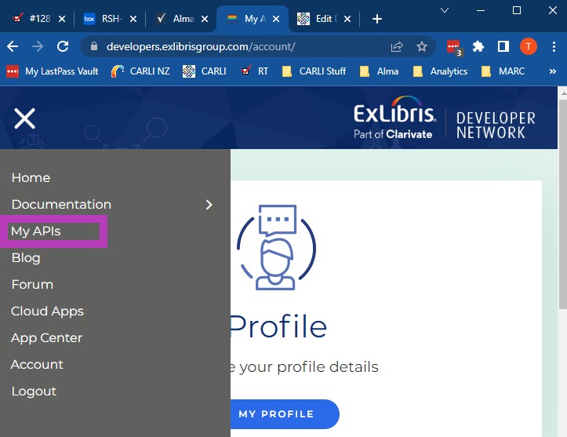Expand the Documentation submenu chevron
Viewport: 567px width, 437px height.
click(x=209, y=205)
